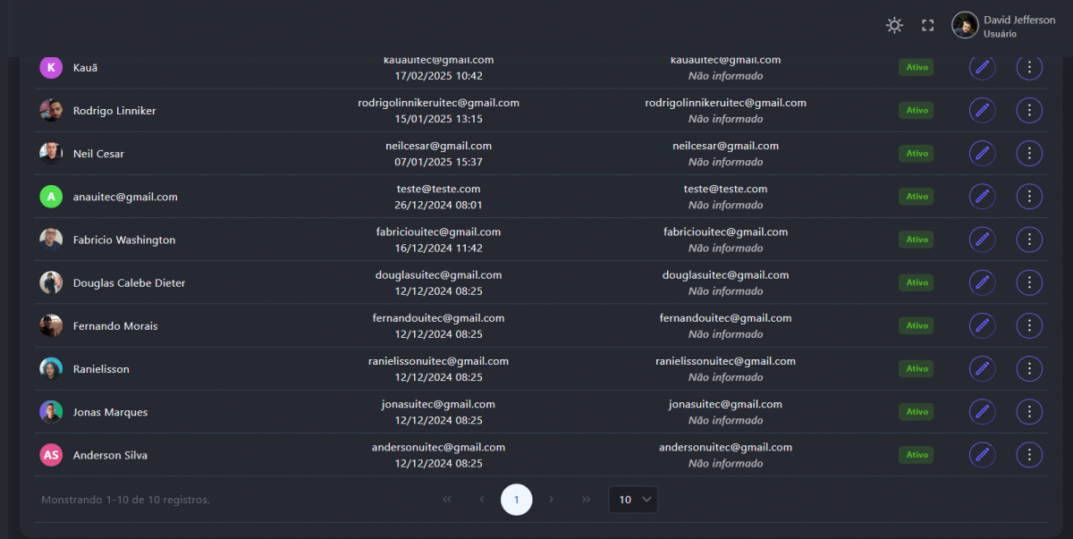Edit Rodrigo Linniker with the pencil icon
This screenshot has height=539, width=1073.
pyautogui.click(x=982, y=110)
